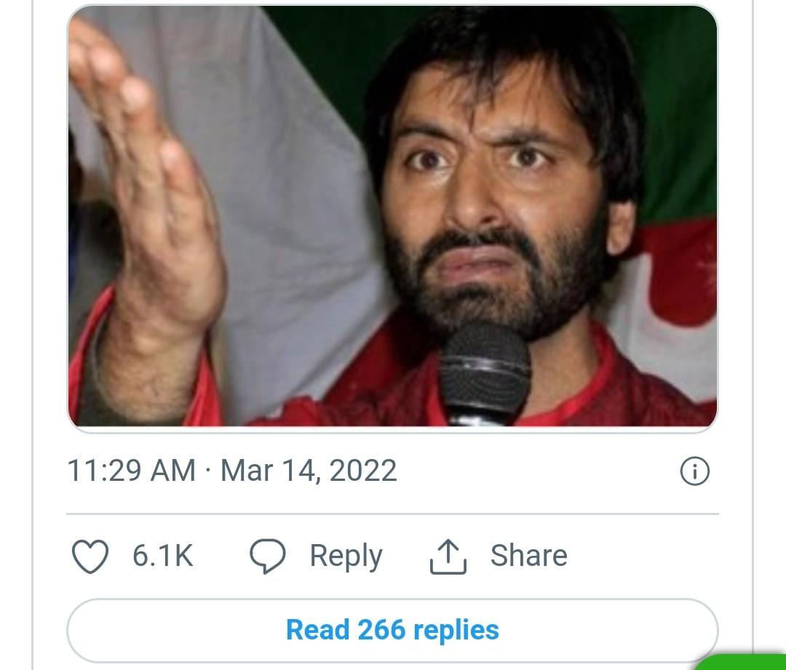Click the "Reply" text label
The height and width of the screenshot is (670, 786).
coord(346,557)
